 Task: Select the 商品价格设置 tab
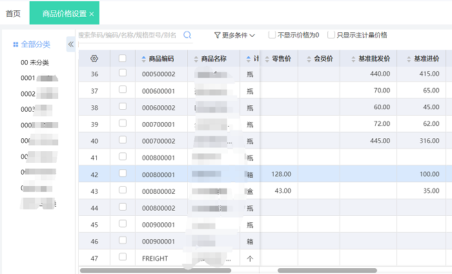65,14
